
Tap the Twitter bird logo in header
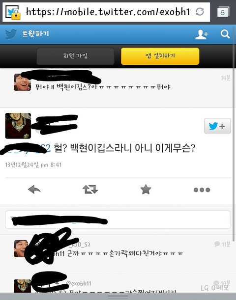pyautogui.click(x=11, y=34)
